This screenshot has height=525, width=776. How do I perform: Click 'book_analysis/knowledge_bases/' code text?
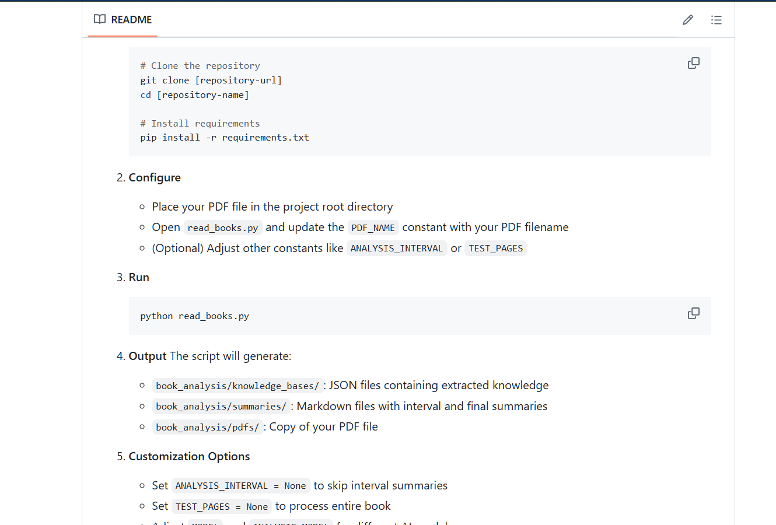[237, 386]
